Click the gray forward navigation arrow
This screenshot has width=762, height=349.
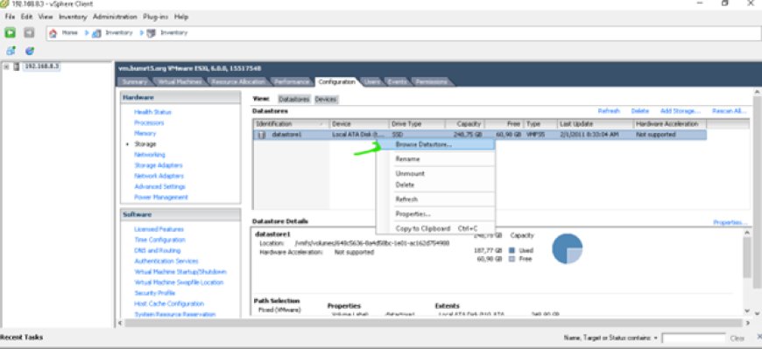[29, 33]
